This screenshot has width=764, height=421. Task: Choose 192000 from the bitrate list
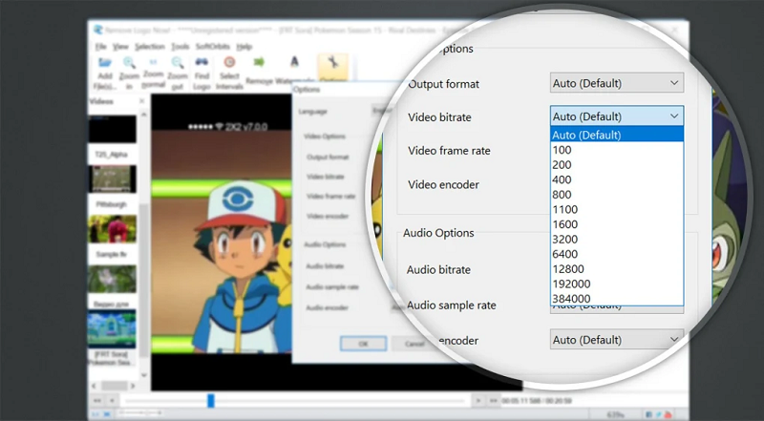click(617, 284)
